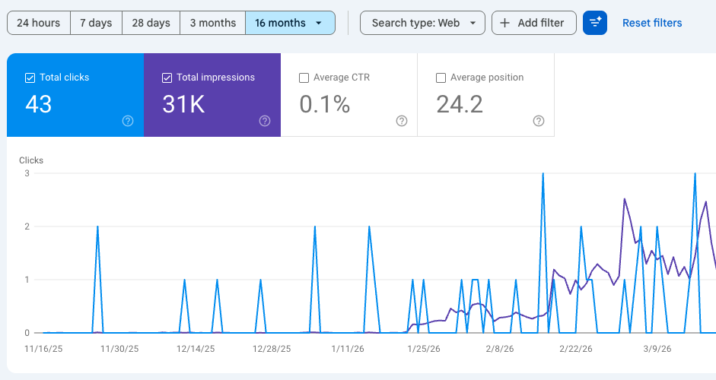Open the 16 months dropdown arrow
The height and width of the screenshot is (380, 716).
[319, 23]
